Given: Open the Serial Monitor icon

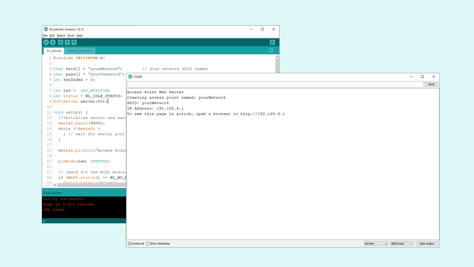Looking at the screenshot, I should pos(272,42).
